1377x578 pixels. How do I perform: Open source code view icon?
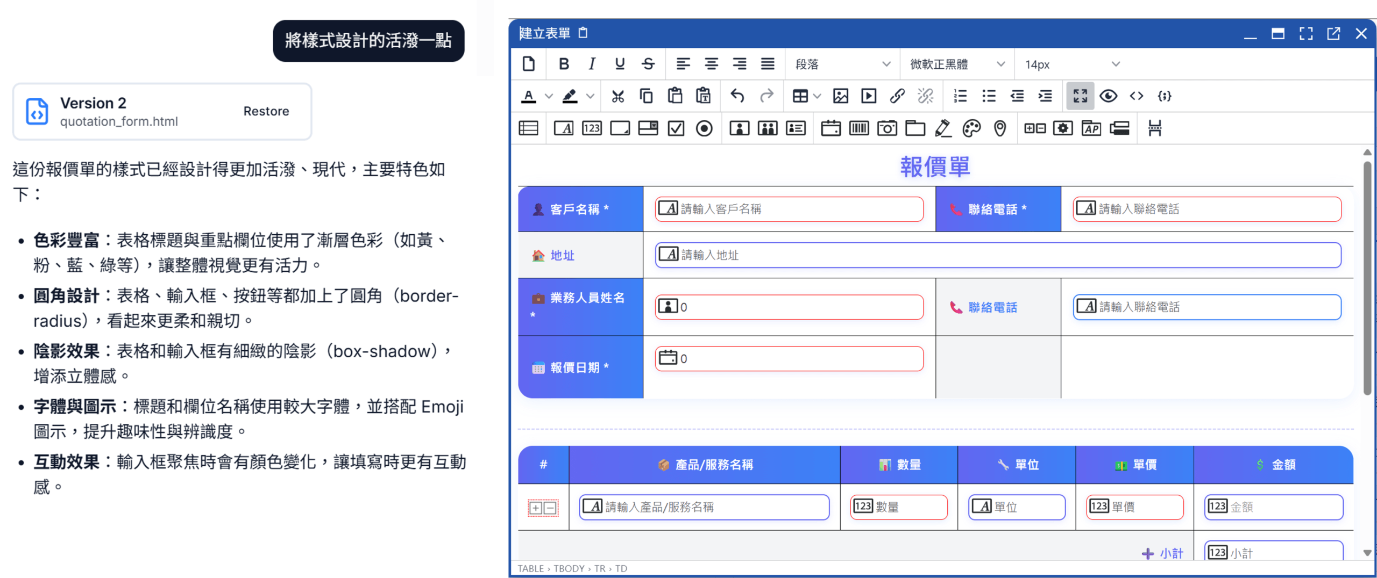pos(1136,96)
